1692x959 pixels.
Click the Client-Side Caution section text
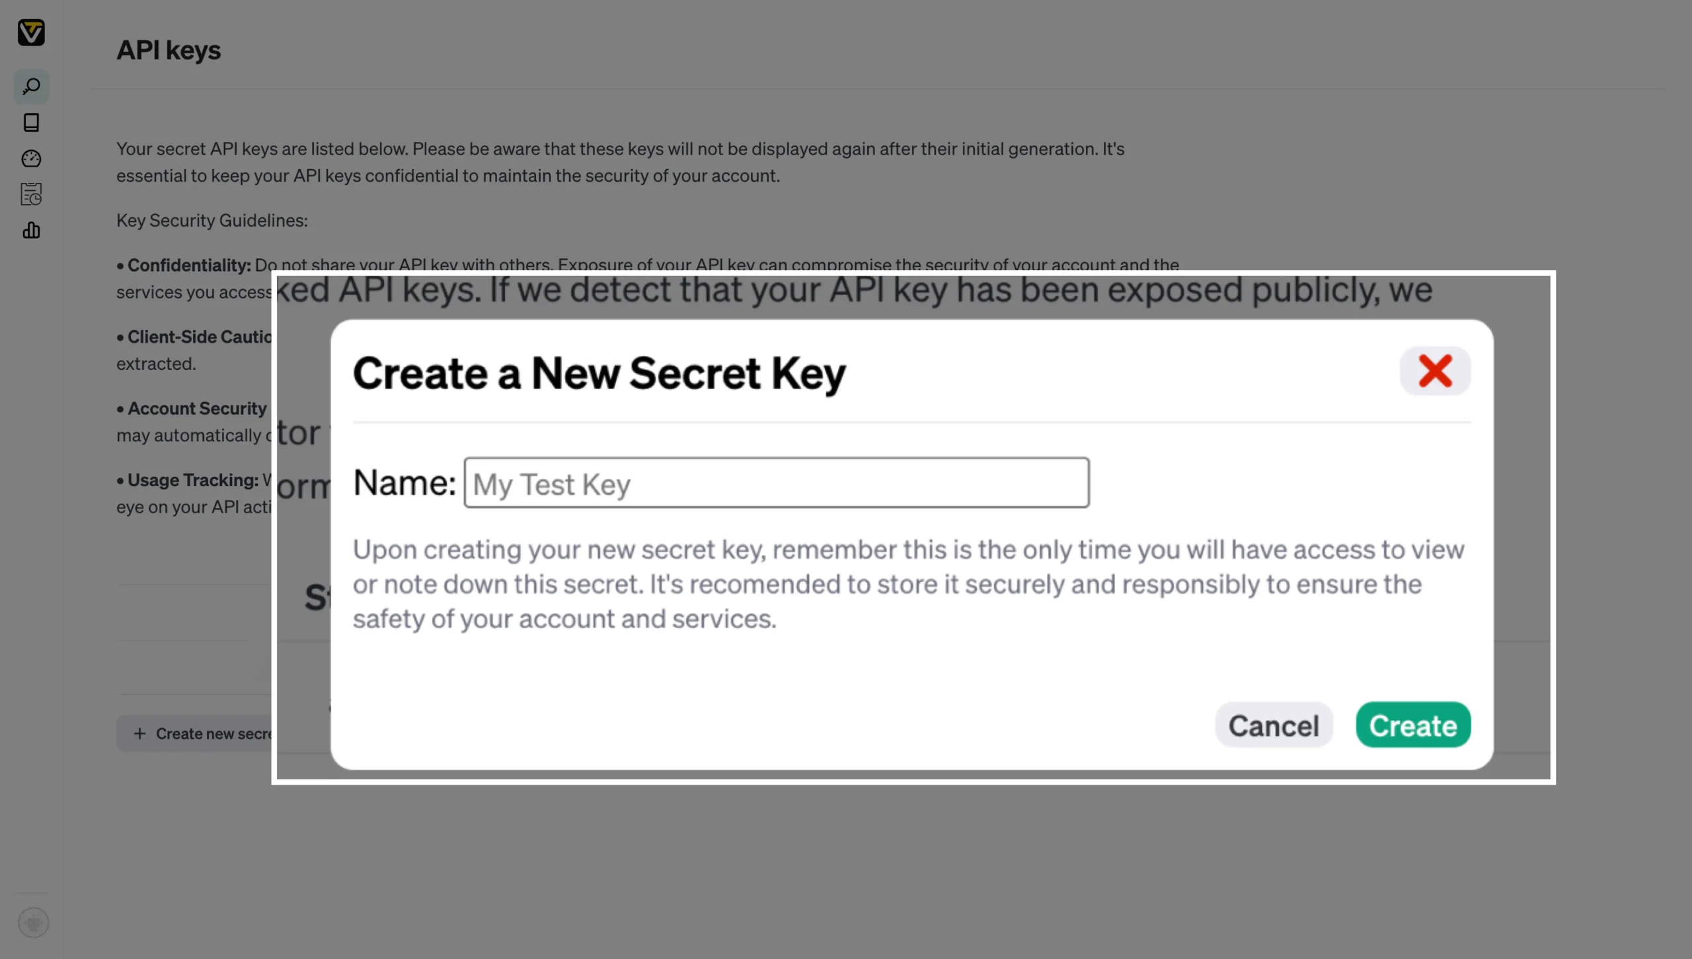(198, 337)
